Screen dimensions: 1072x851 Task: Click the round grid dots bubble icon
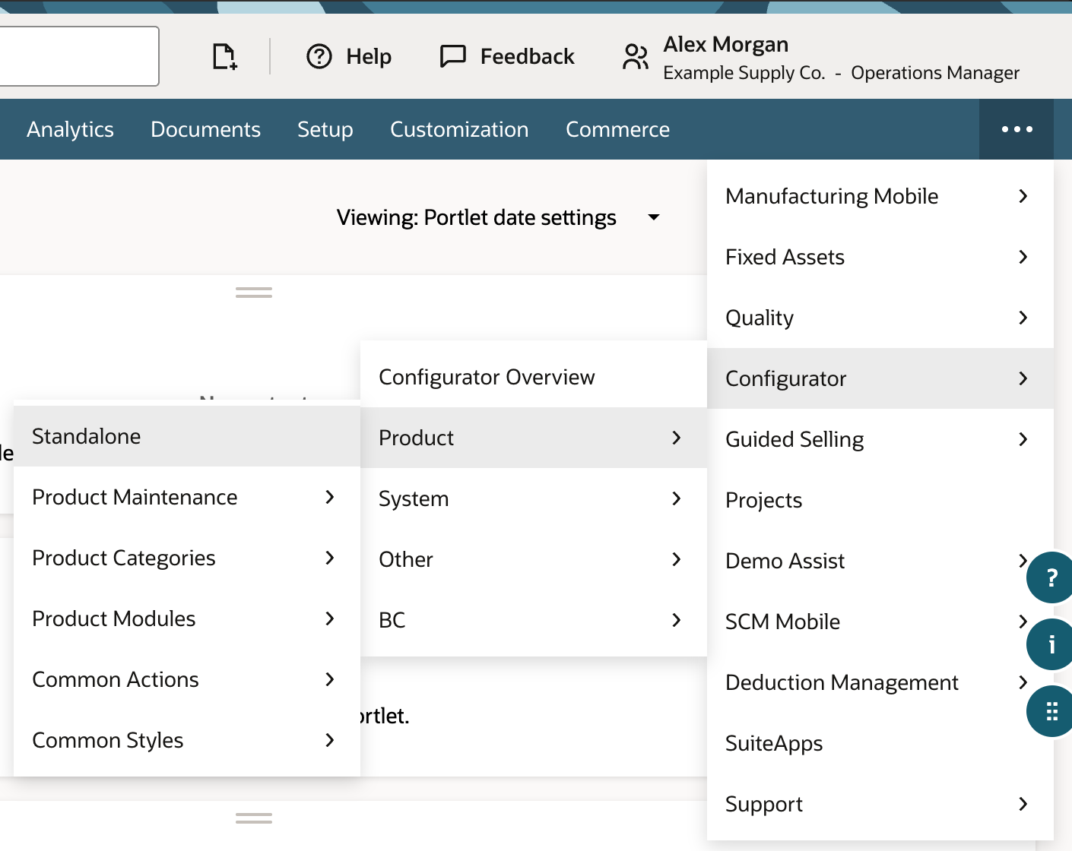click(x=1051, y=711)
